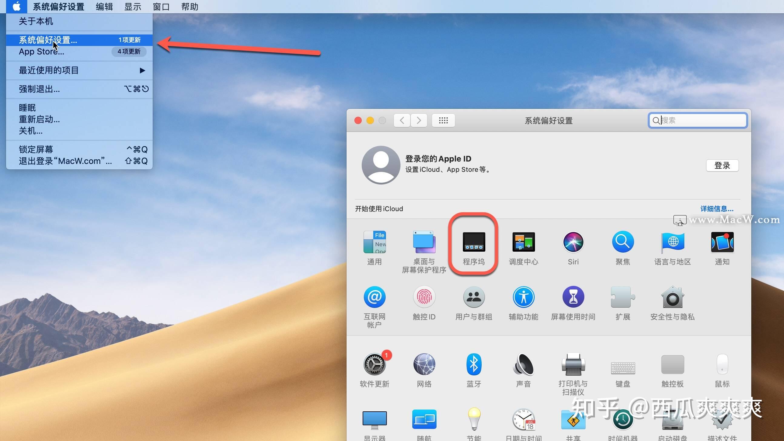Open 随航 (Sidecar) preferences
Image resolution: width=784 pixels, height=441 pixels.
click(x=424, y=419)
